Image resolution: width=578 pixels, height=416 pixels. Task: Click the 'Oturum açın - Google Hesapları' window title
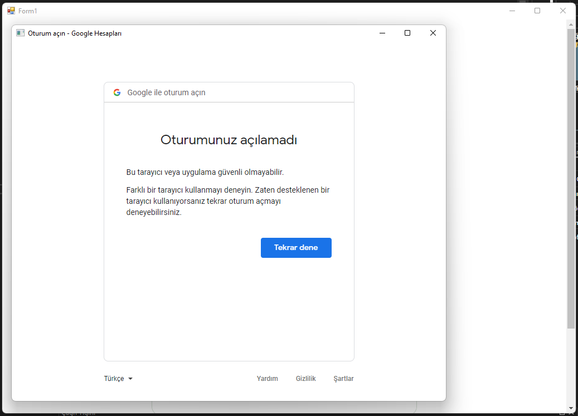(75, 33)
